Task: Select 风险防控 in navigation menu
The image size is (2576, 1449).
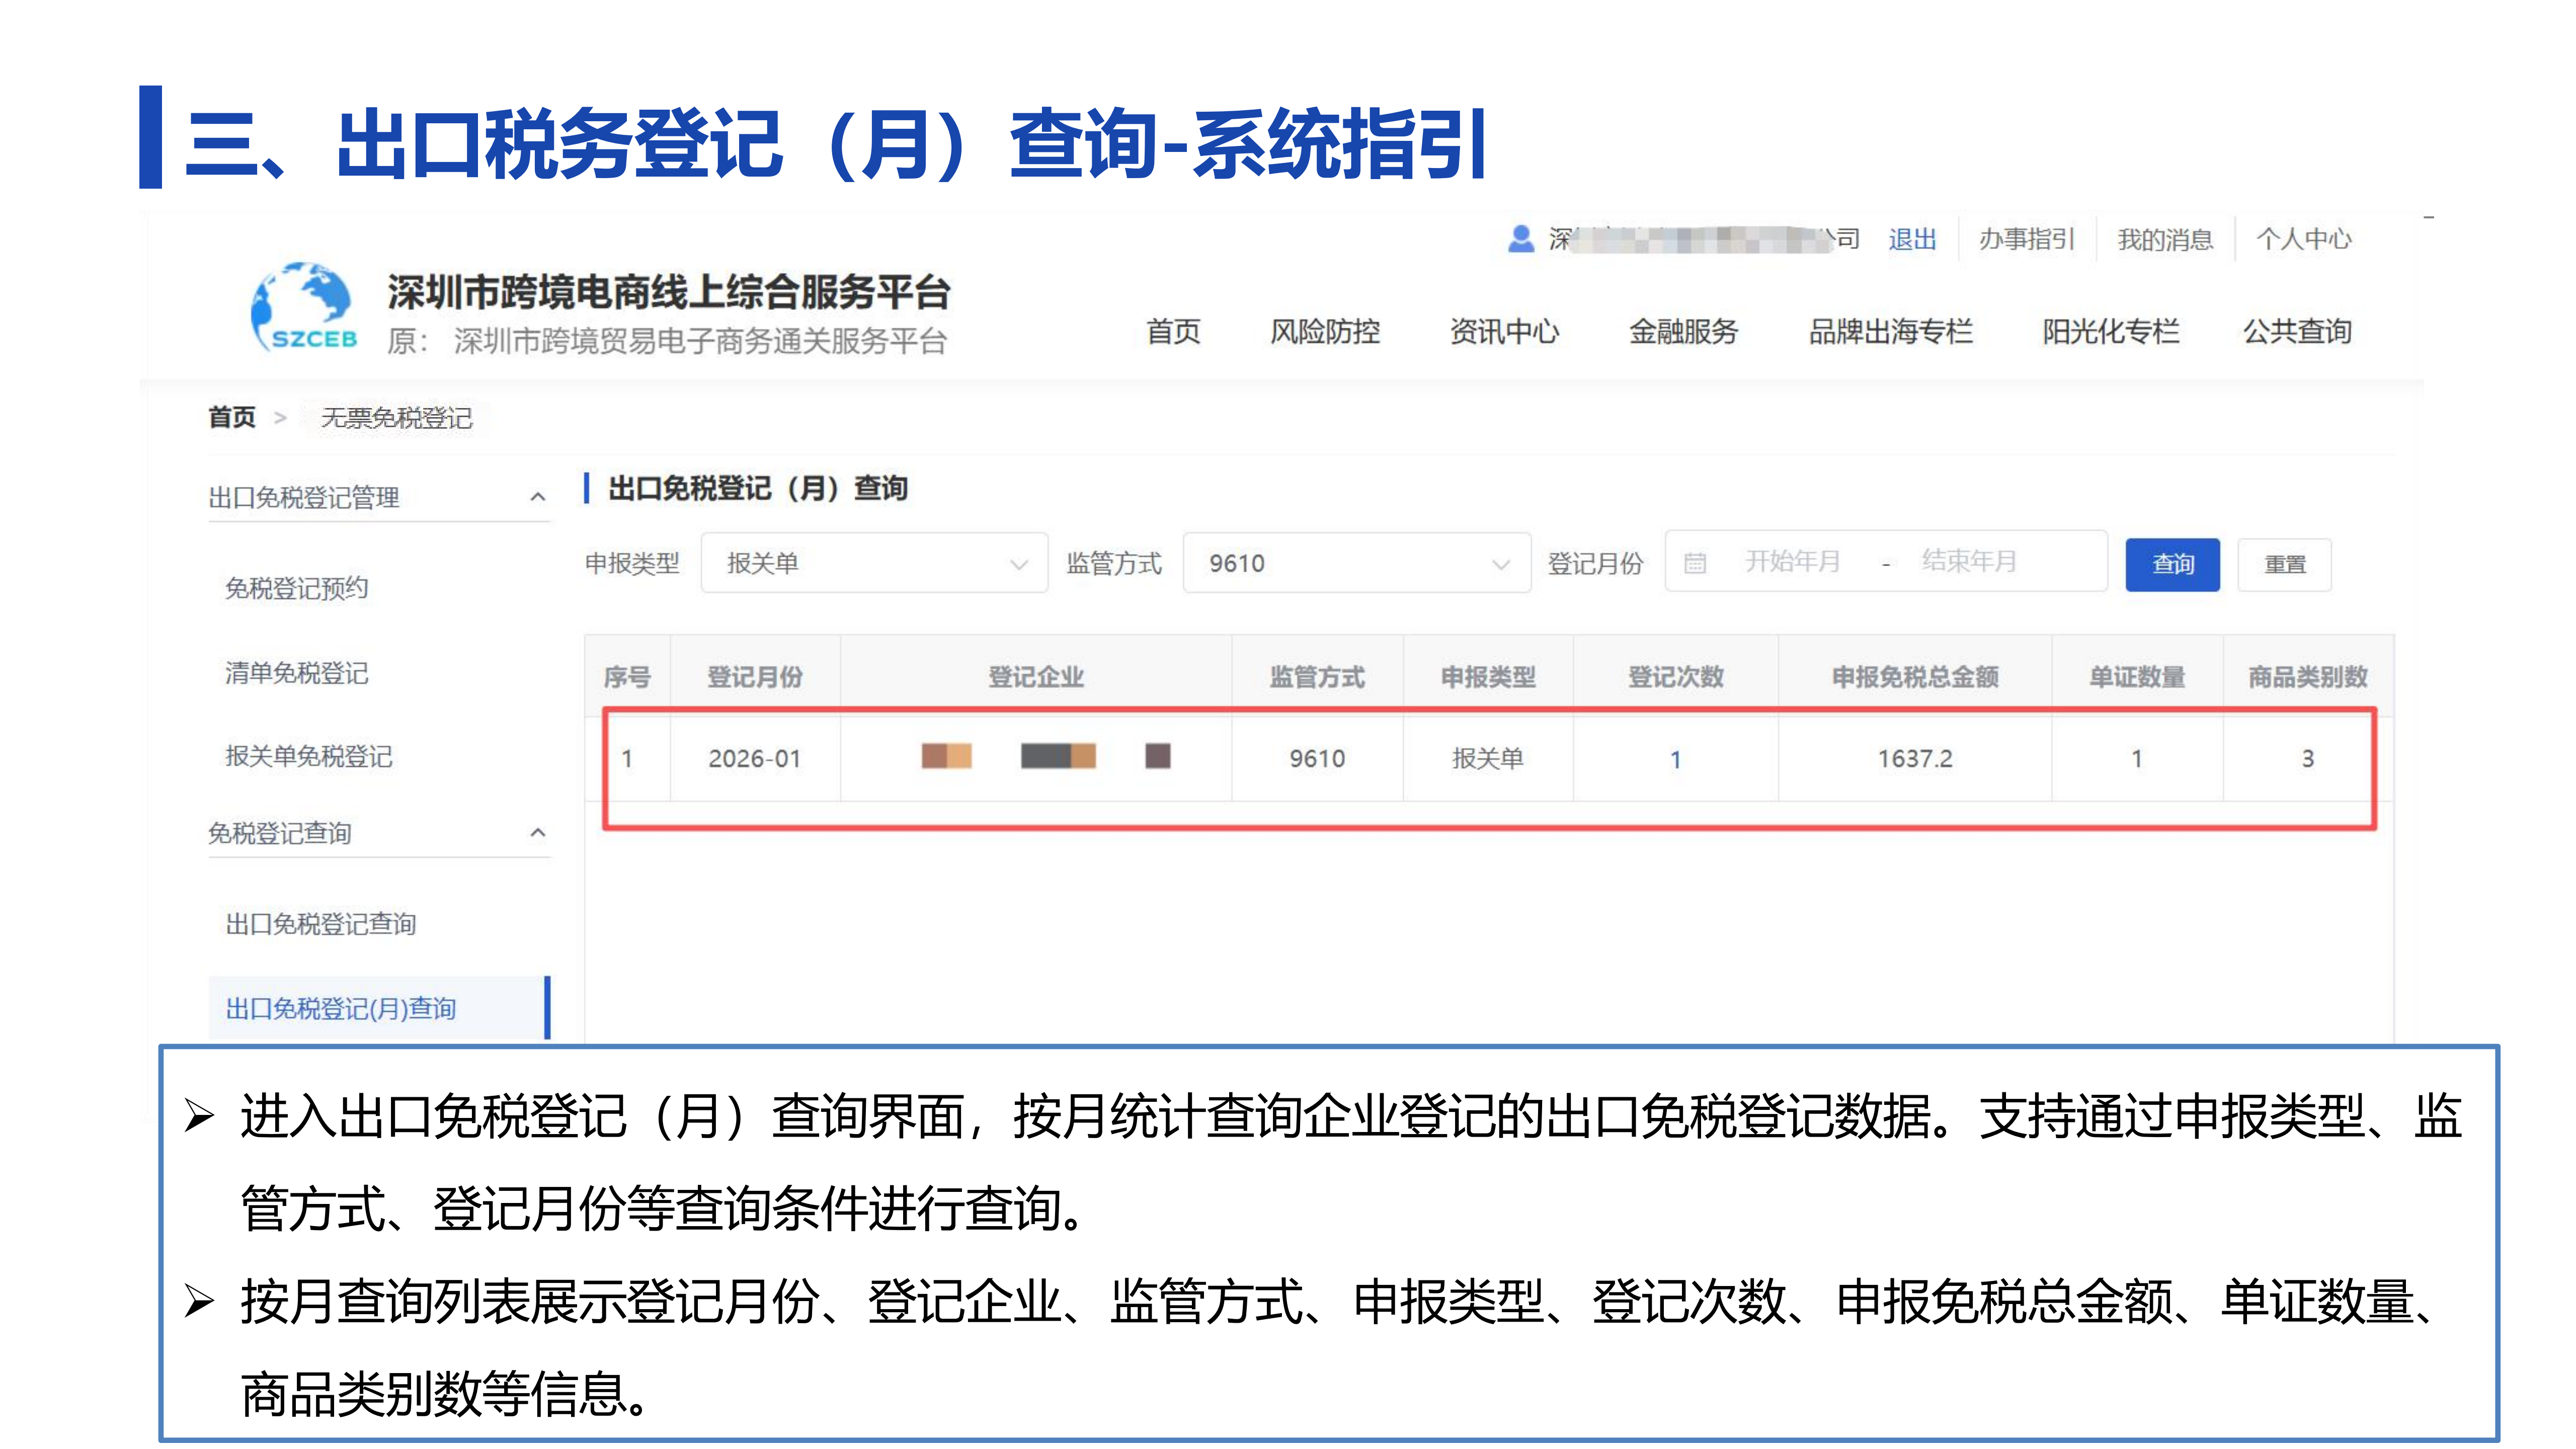Action: coord(1325,331)
